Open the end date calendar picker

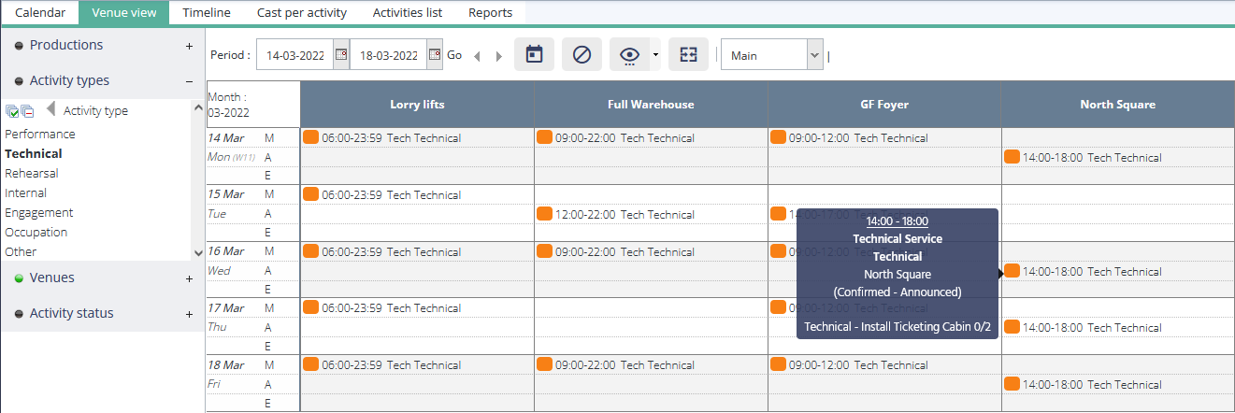pyautogui.click(x=435, y=55)
